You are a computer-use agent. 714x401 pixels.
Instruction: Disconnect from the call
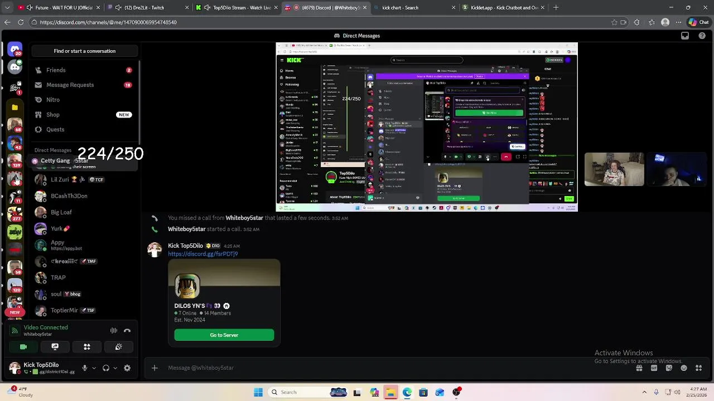point(127,330)
